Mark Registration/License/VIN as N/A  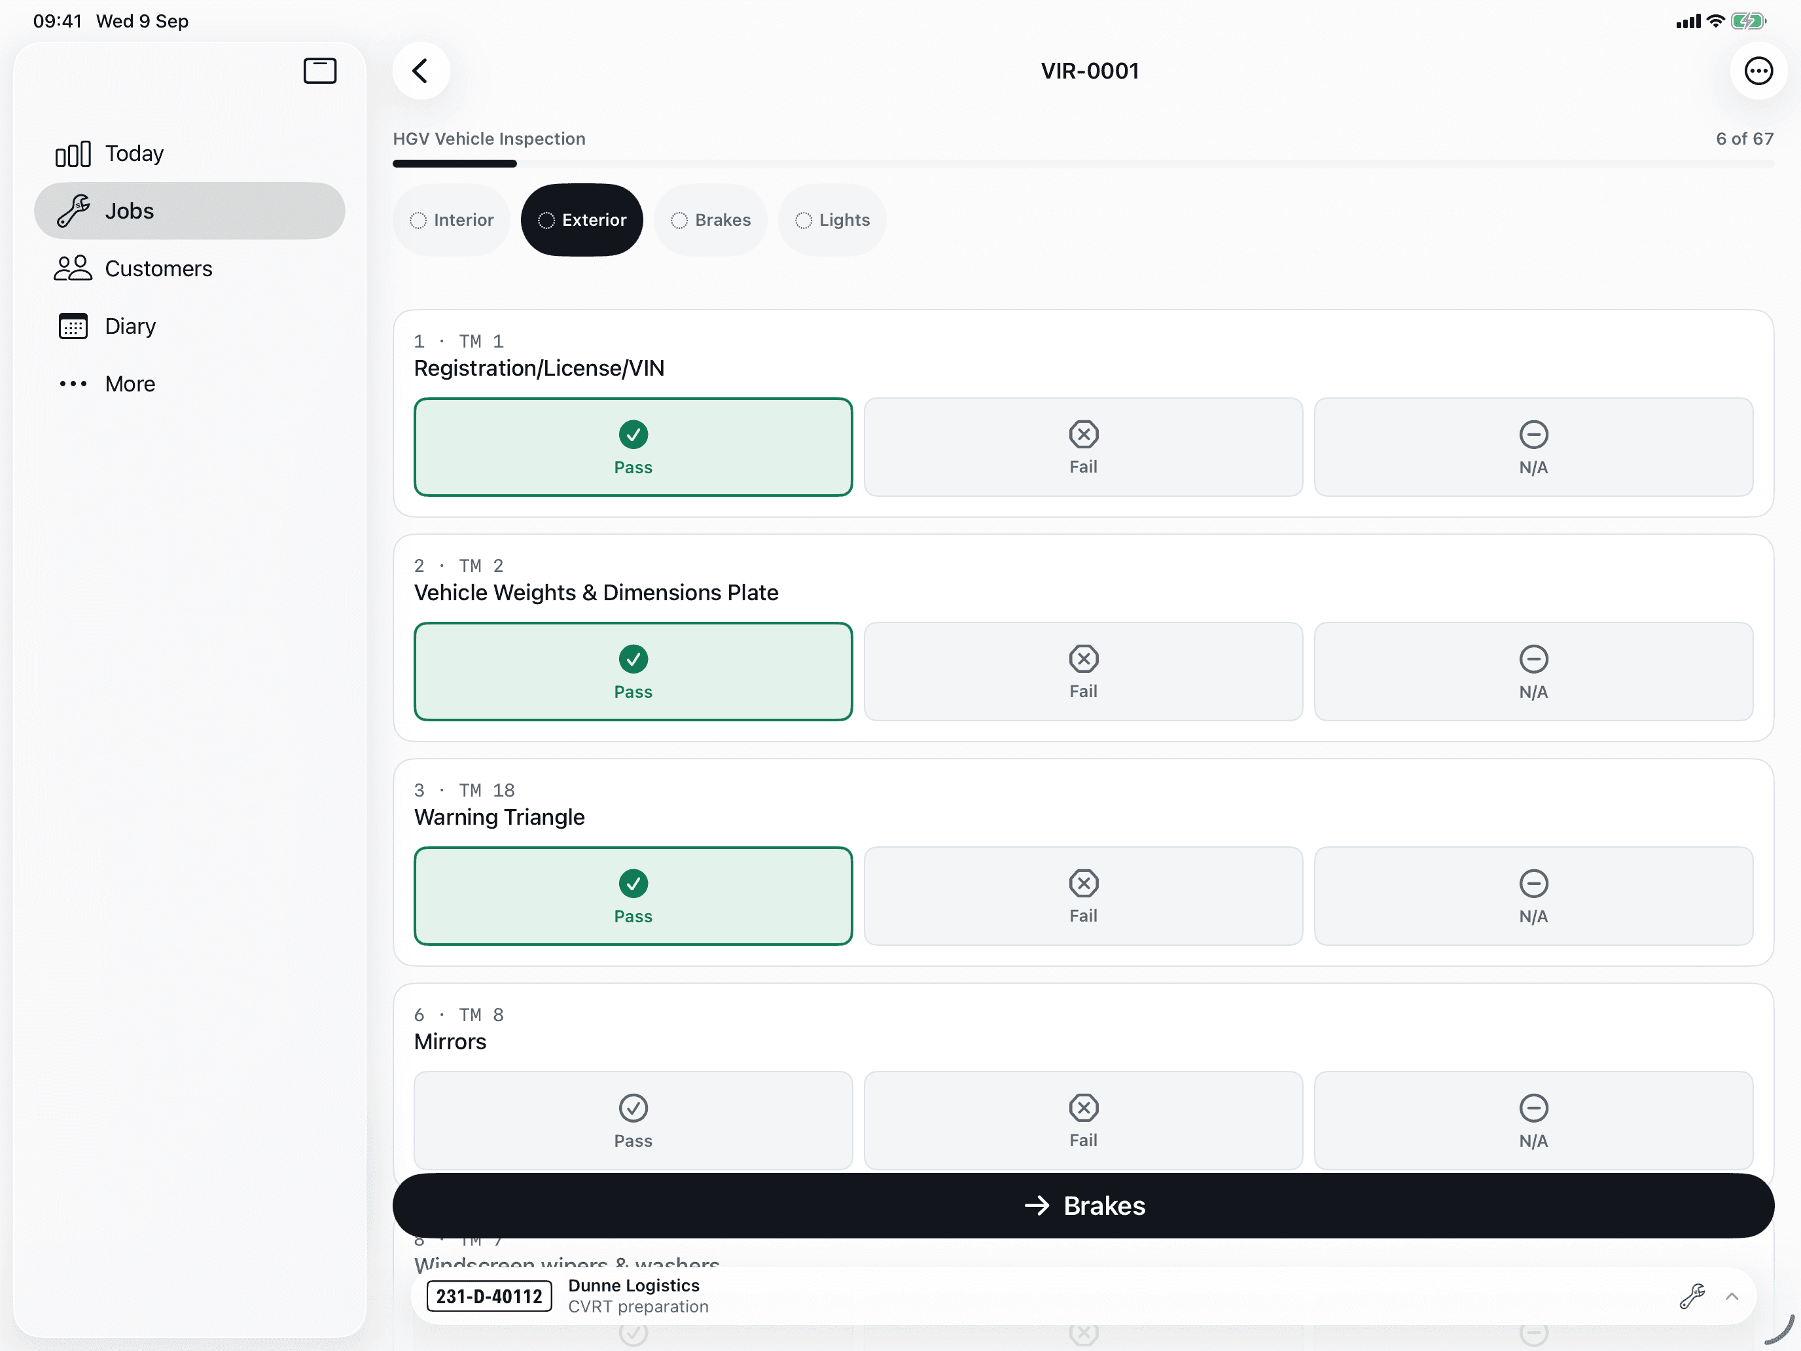[1533, 447]
